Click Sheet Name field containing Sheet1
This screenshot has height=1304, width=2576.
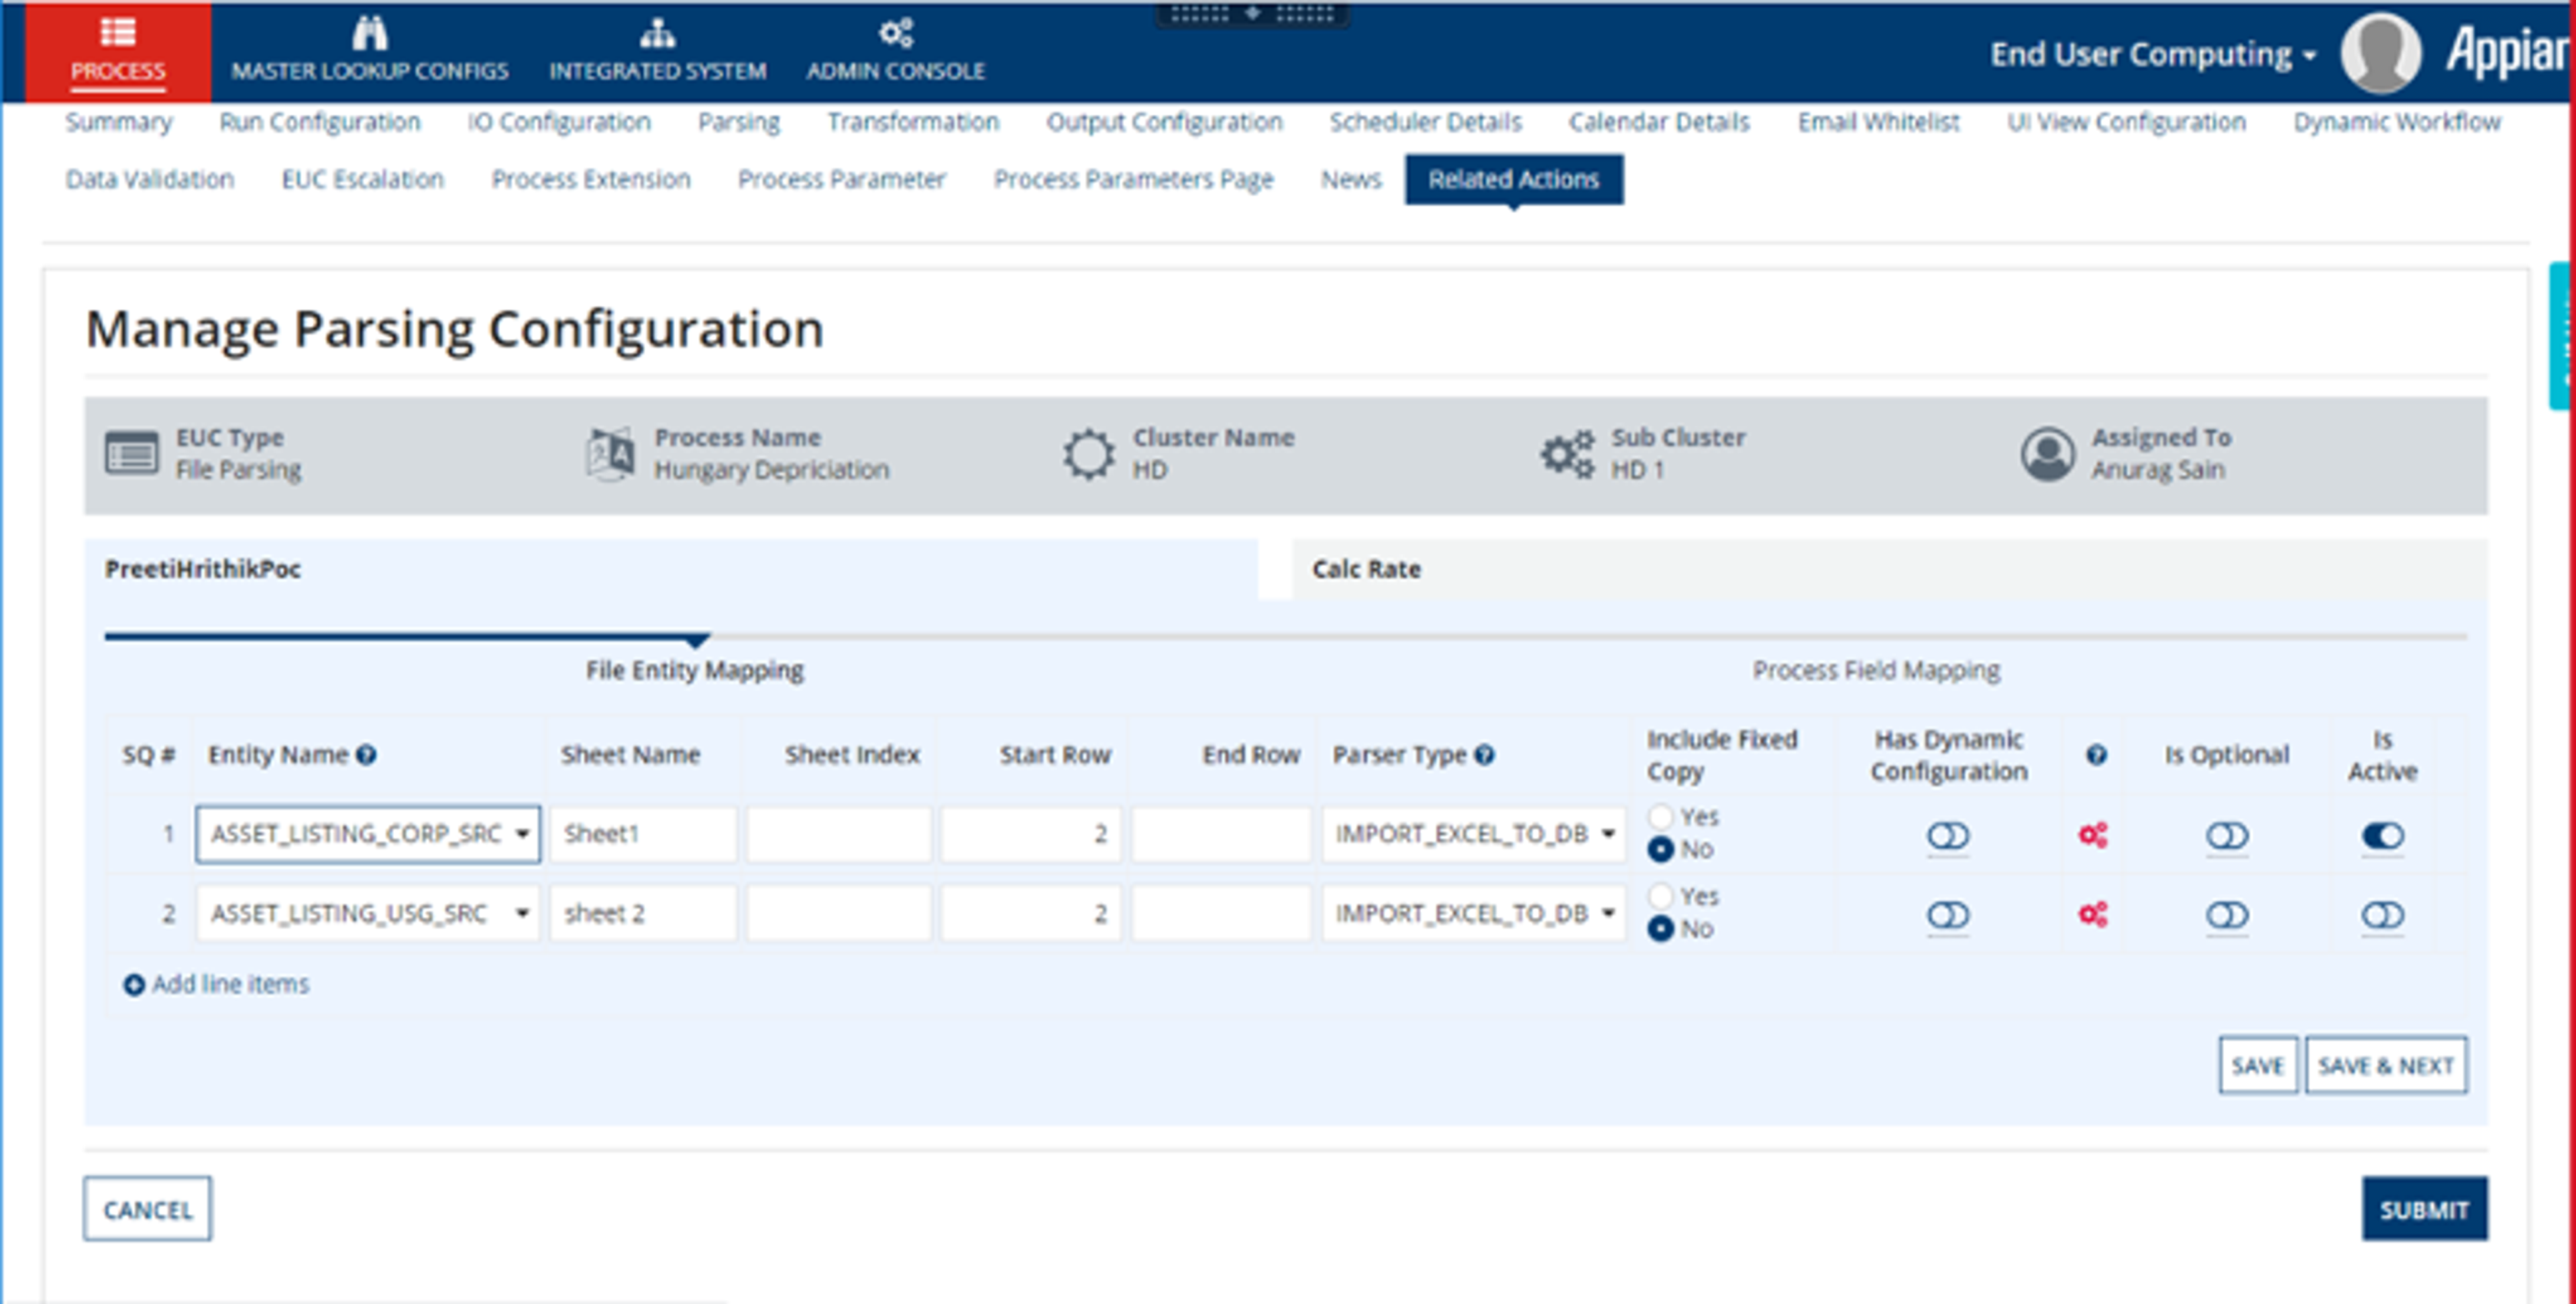[x=643, y=833]
